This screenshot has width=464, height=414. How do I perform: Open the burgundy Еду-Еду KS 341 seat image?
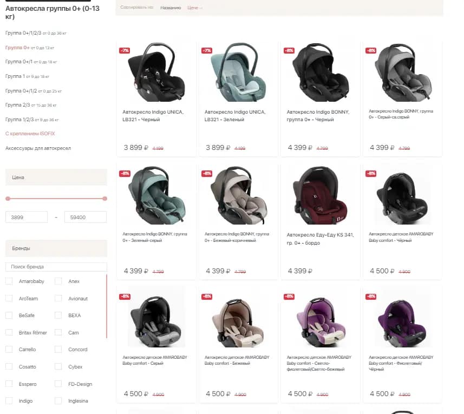coord(319,195)
